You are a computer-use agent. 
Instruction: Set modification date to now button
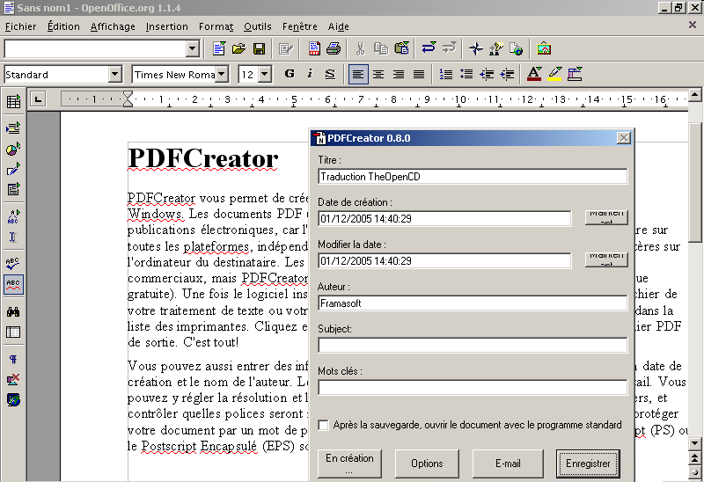pos(606,259)
